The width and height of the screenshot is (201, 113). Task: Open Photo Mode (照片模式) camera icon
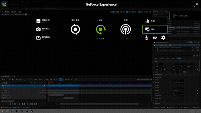[38, 29]
